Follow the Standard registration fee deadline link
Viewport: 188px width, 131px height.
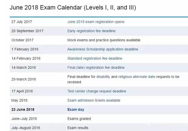click(95, 58)
